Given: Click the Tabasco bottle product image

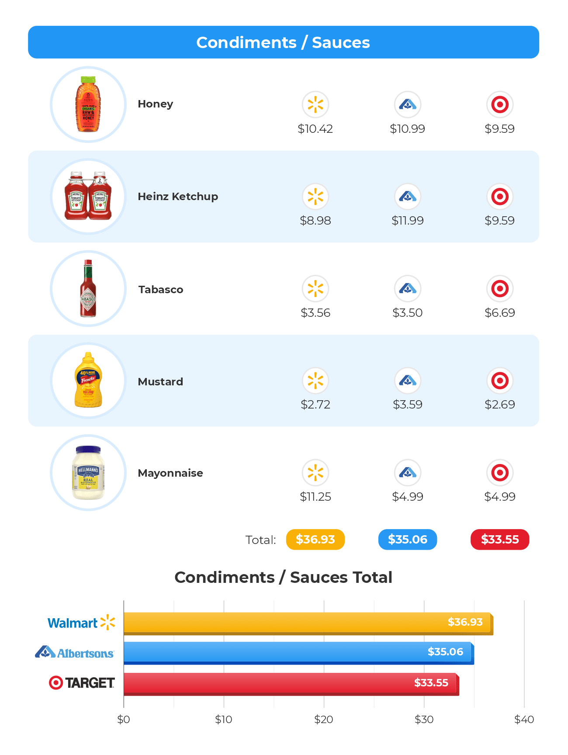Looking at the screenshot, I should pos(88,288).
